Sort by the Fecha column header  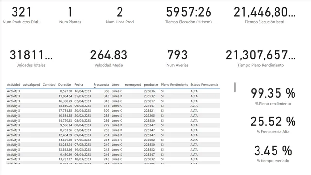79,84
